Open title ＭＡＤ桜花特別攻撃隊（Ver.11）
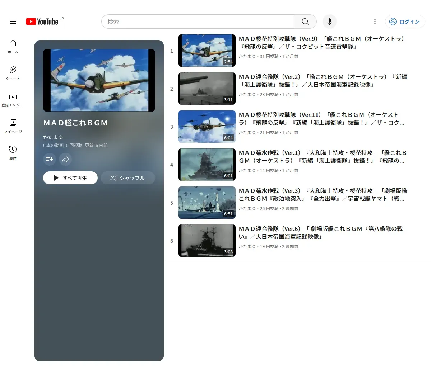Viewport: 431px width, 370px height. (322, 119)
